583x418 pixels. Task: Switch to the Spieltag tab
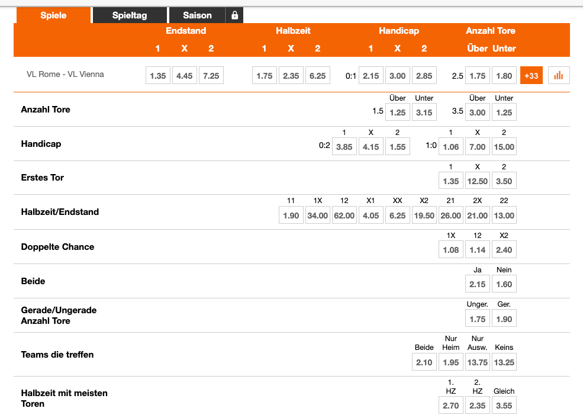click(x=129, y=15)
